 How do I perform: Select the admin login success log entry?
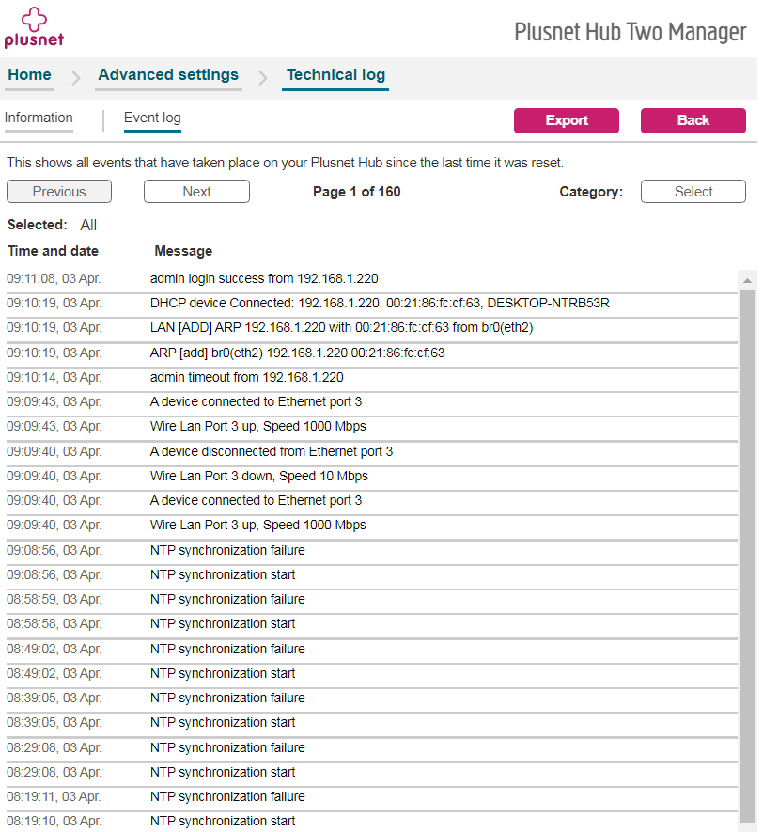[264, 279]
